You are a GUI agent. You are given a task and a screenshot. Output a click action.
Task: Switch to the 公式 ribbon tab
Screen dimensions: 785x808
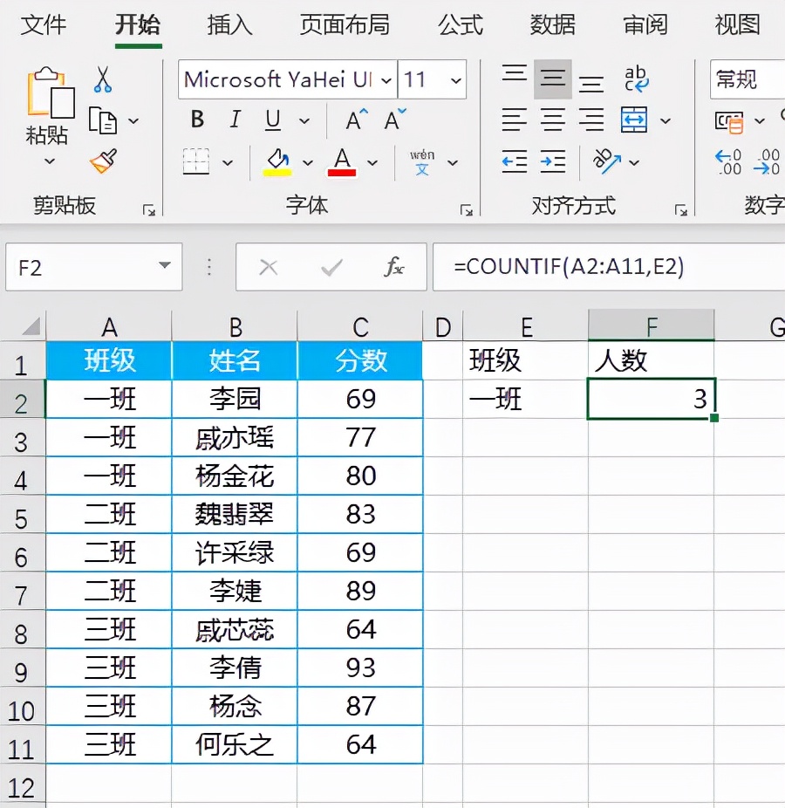click(x=461, y=24)
